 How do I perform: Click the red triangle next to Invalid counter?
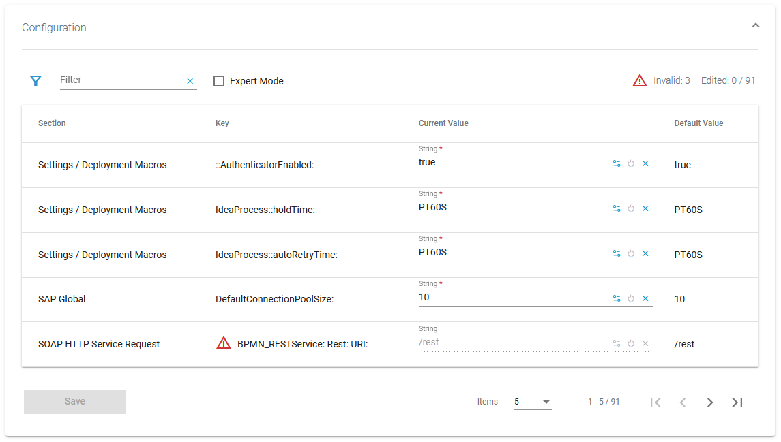click(639, 80)
